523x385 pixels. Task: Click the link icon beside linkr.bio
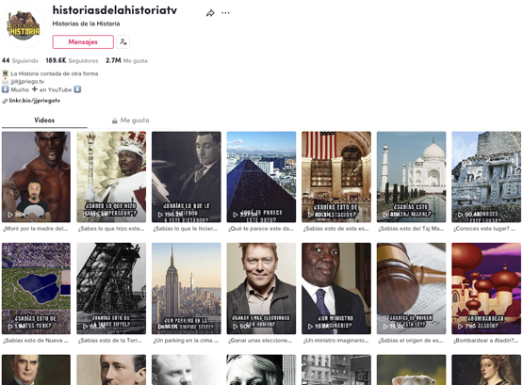click(5, 101)
